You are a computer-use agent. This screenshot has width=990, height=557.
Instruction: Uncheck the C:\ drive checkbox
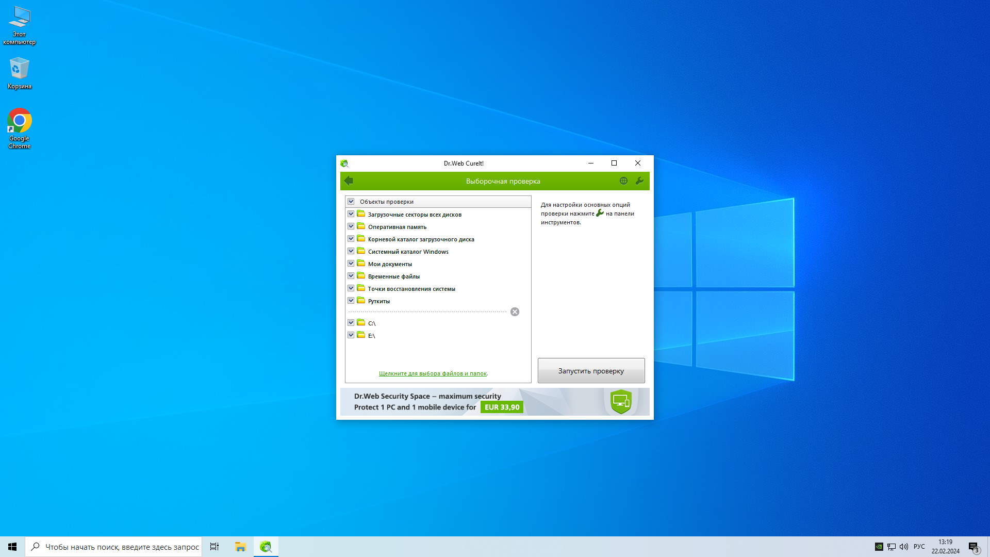[x=351, y=323]
